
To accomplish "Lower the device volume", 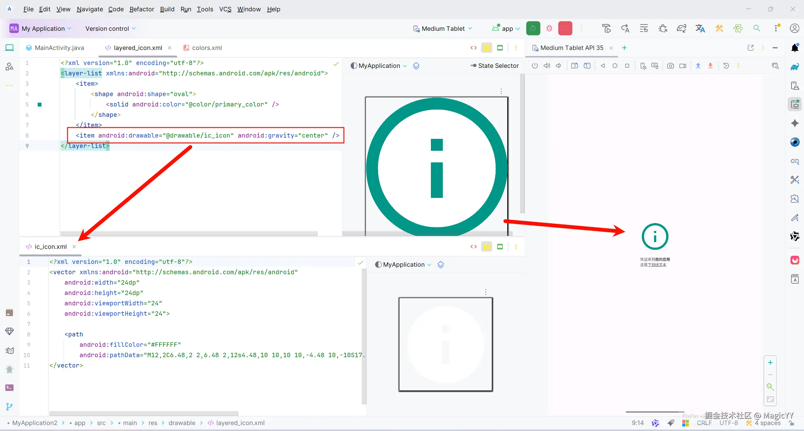I will tap(559, 66).
